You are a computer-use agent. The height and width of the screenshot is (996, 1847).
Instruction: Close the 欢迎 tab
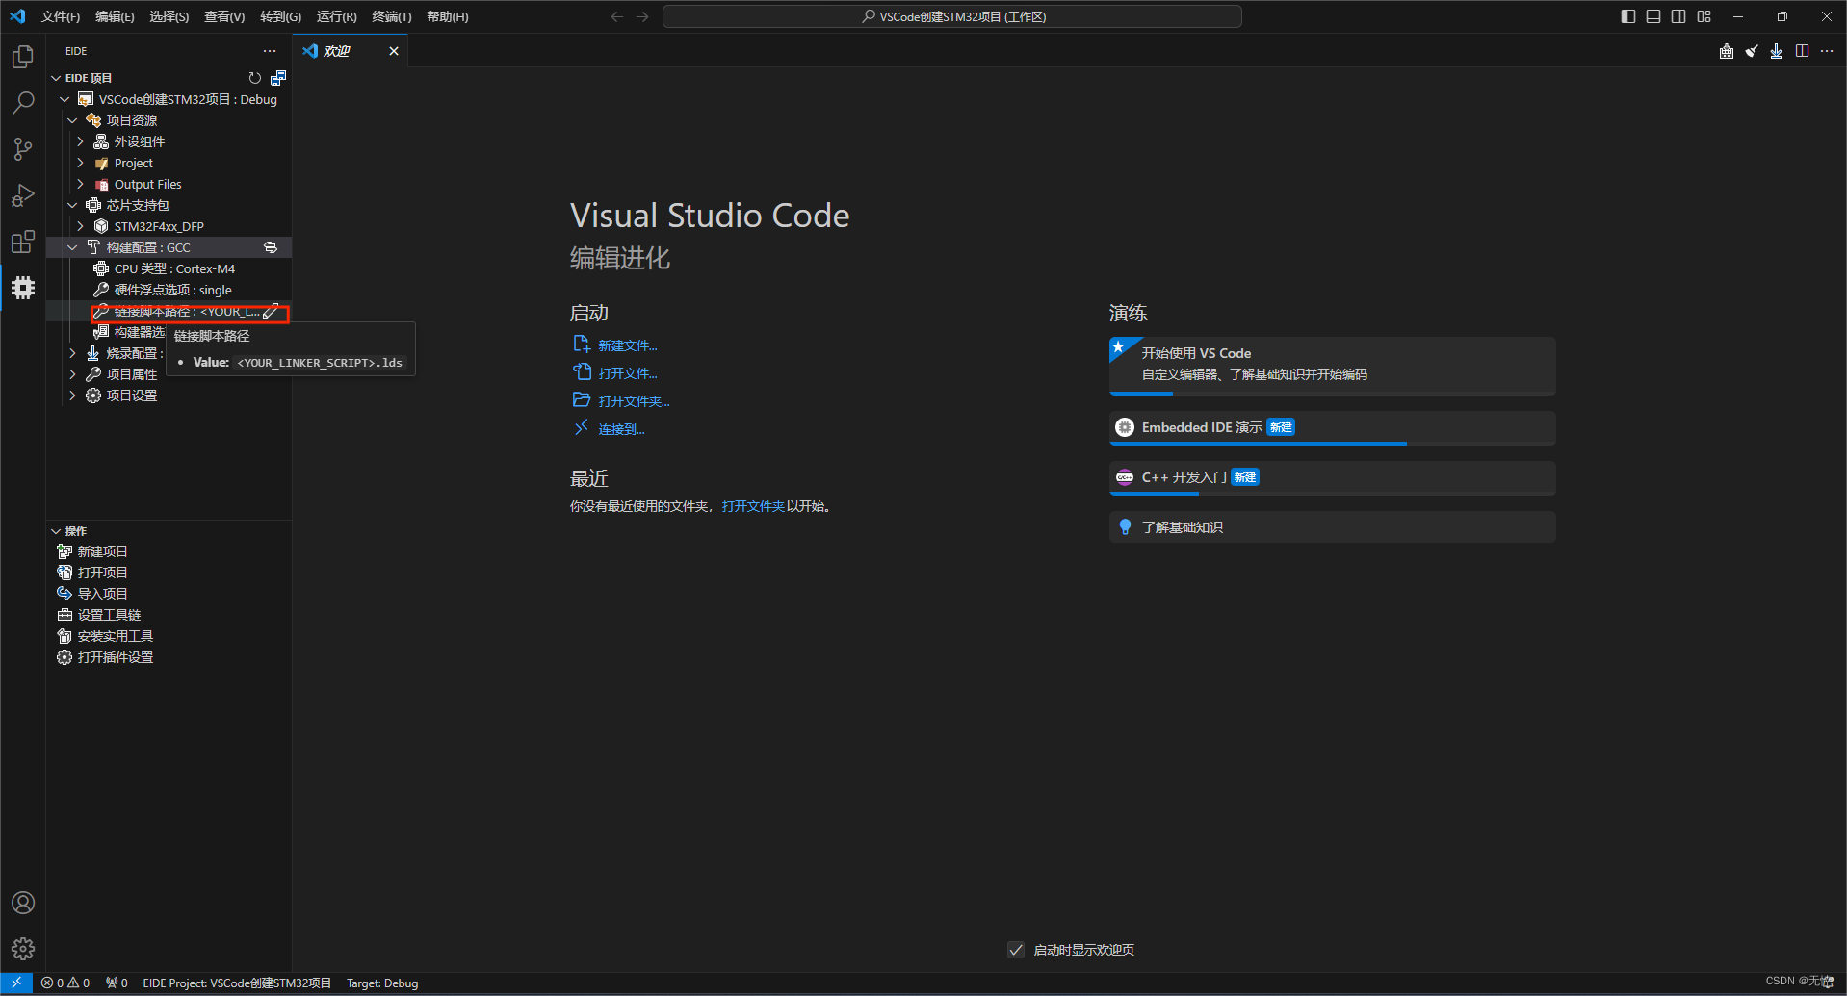(394, 51)
